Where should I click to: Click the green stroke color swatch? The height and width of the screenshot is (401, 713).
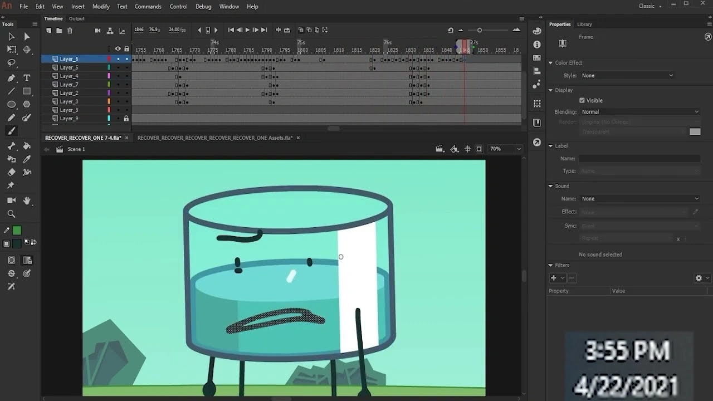pyautogui.click(x=17, y=231)
